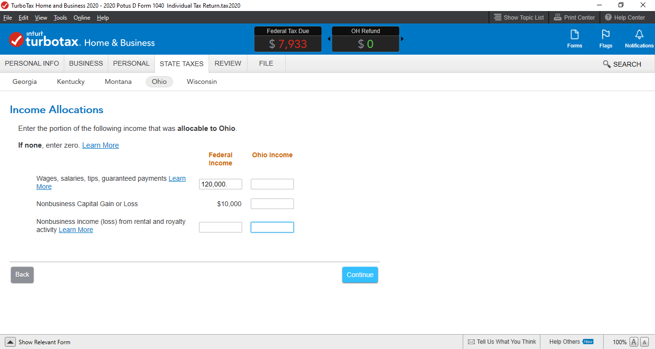This screenshot has width=655, height=349.
Task: Select the Georgia state tab
Action: pos(24,81)
